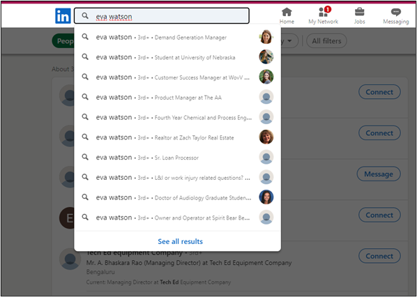Screen dimensions: 417x297
Task: Click profile photo for Realtor at Zach Taylor
Action: point(266,137)
